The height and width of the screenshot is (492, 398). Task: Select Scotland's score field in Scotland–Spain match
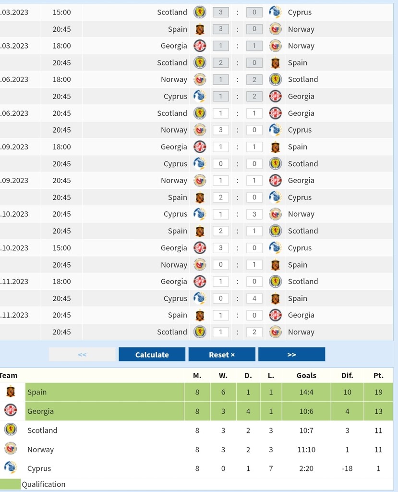point(221,62)
